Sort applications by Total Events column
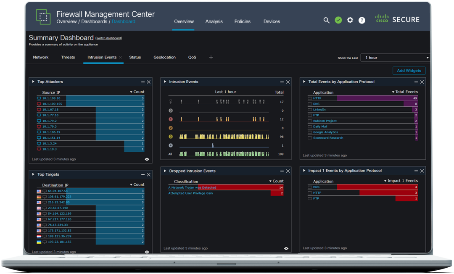The image size is (454, 274). 405,92
